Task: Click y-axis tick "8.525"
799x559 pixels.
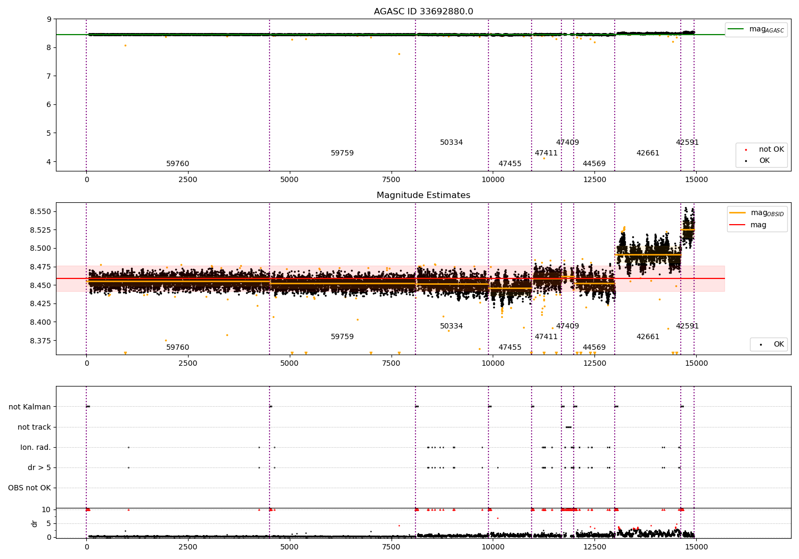Action: click(40, 230)
